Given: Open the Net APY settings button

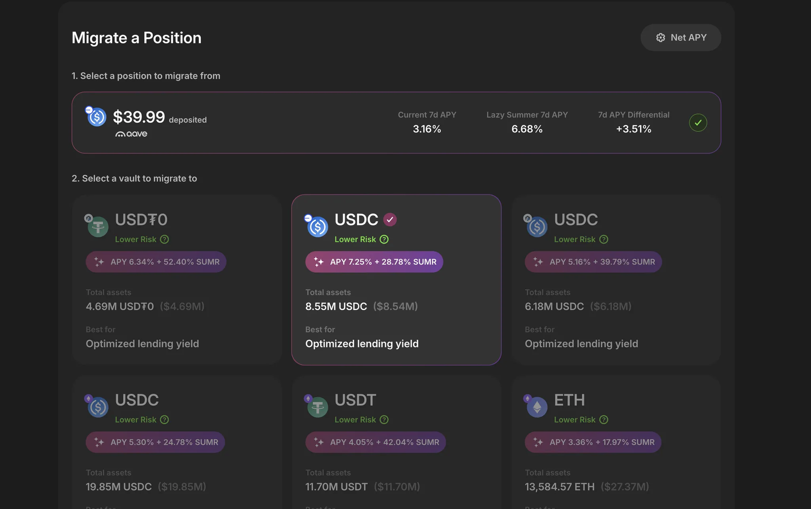Looking at the screenshot, I should tap(681, 37).
